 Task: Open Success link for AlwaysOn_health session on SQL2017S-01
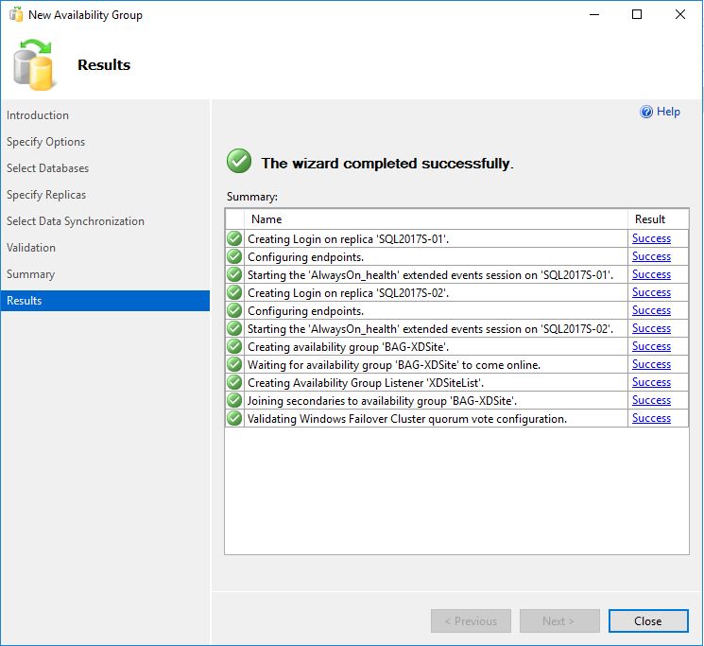click(x=651, y=274)
